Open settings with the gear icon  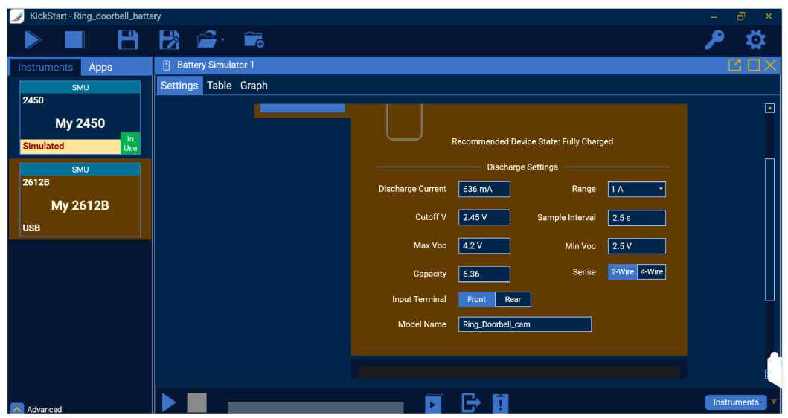(x=755, y=40)
